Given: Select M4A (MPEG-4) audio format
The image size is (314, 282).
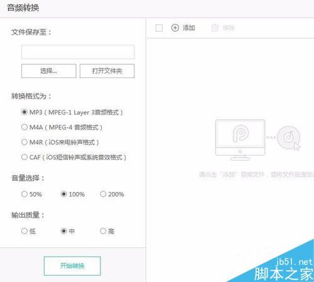Looking at the screenshot, I should click(24, 127).
